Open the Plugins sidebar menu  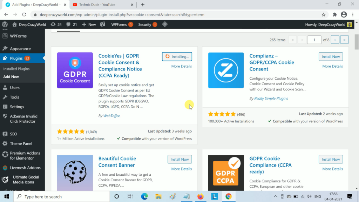(22, 58)
